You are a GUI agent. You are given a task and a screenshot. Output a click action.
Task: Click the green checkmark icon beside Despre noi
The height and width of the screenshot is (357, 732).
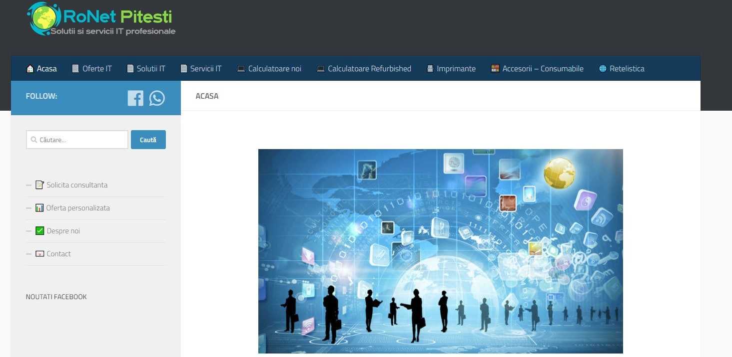pos(39,231)
